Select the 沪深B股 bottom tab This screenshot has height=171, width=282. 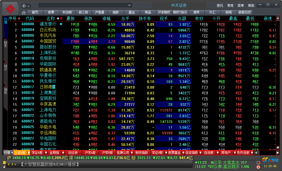pyautogui.click(x=107, y=153)
